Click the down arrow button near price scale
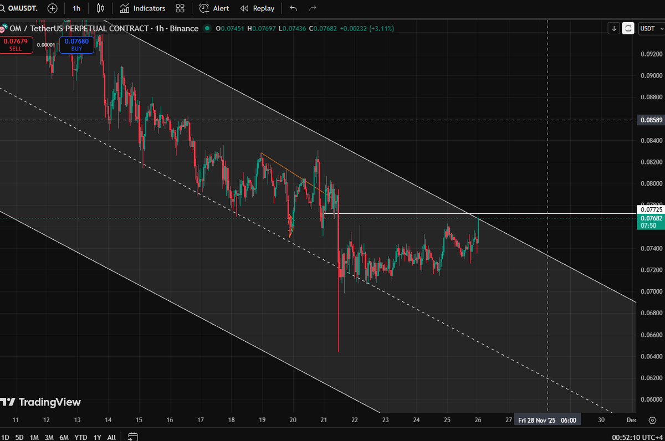This screenshot has width=665, height=441. [613, 28]
